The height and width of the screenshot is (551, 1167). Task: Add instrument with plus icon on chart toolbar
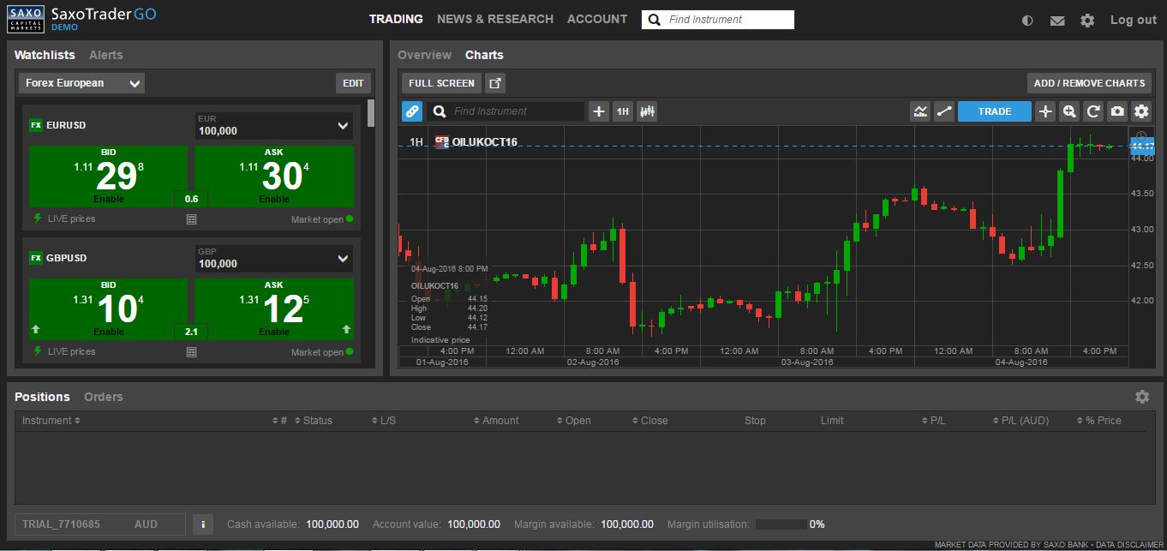tap(599, 111)
